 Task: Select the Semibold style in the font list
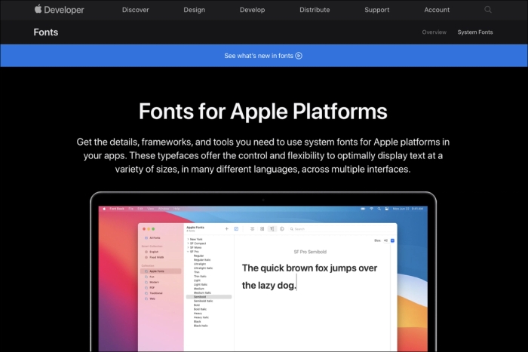click(x=209, y=297)
